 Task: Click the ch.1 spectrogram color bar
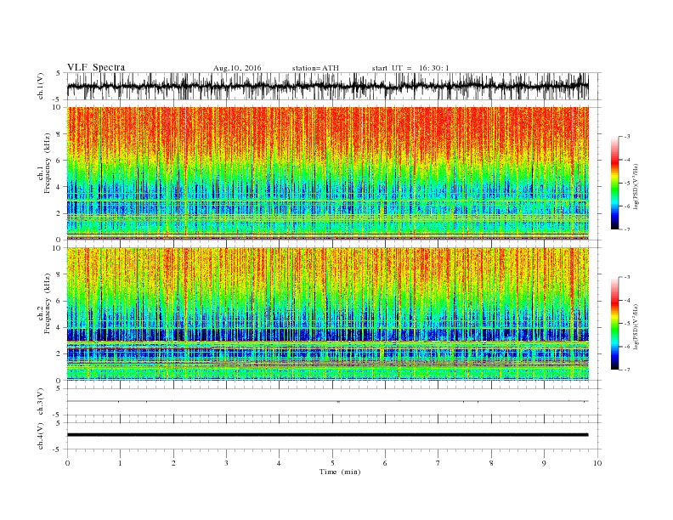pyautogui.click(x=614, y=183)
